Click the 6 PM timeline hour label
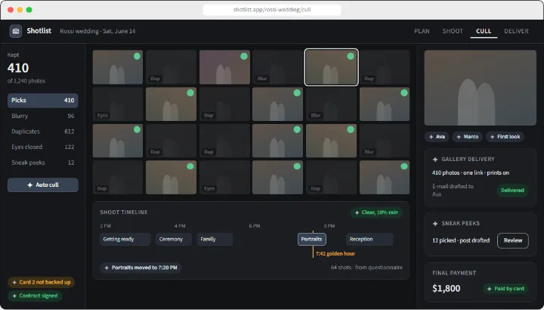544x310 pixels. (255, 226)
